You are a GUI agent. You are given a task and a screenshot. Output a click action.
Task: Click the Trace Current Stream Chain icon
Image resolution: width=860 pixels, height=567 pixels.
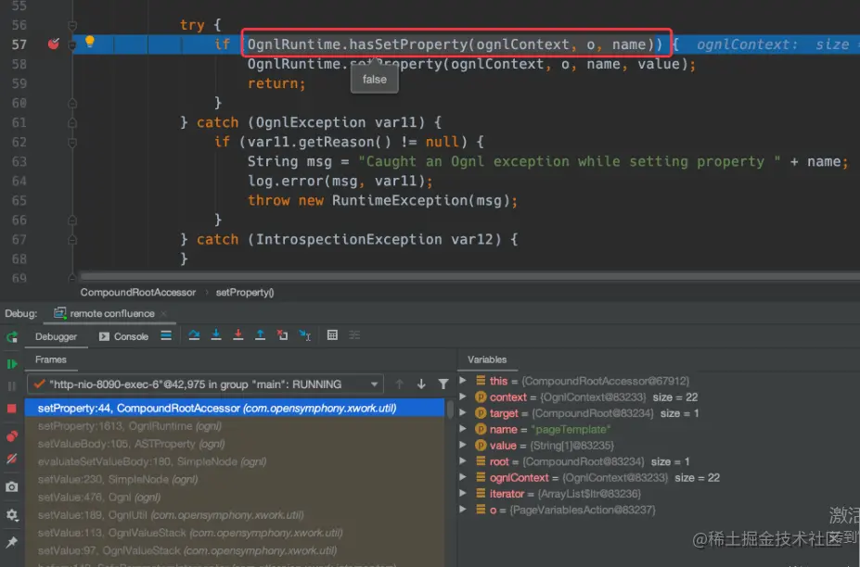tap(354, 335)
